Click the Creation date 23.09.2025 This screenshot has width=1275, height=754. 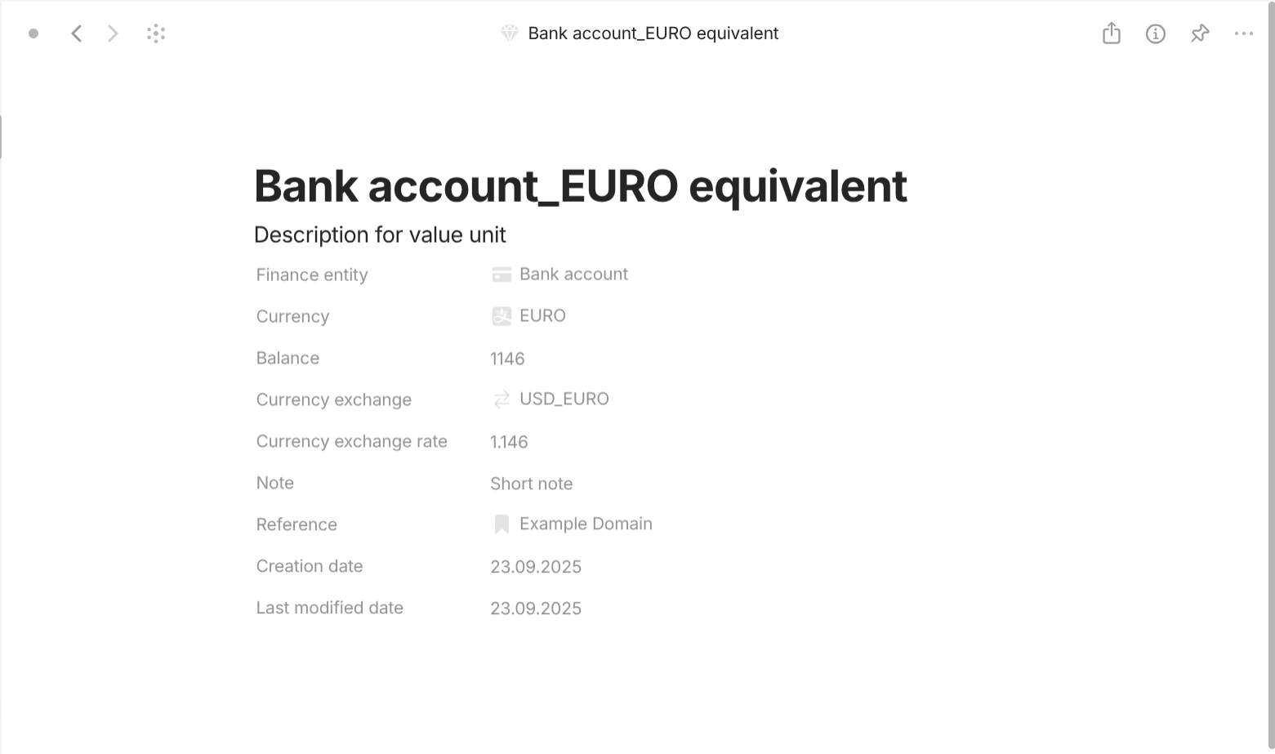536,566
